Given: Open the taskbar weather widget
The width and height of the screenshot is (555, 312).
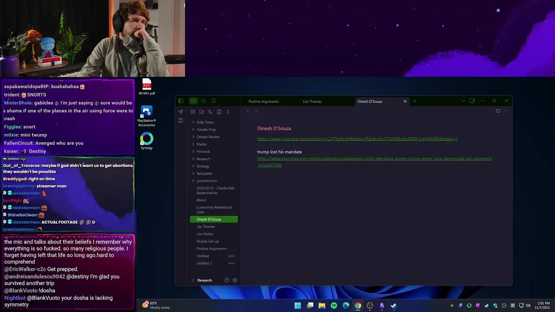Looking at the screenshot, I should pyautogui.click(x=156, y=305).
